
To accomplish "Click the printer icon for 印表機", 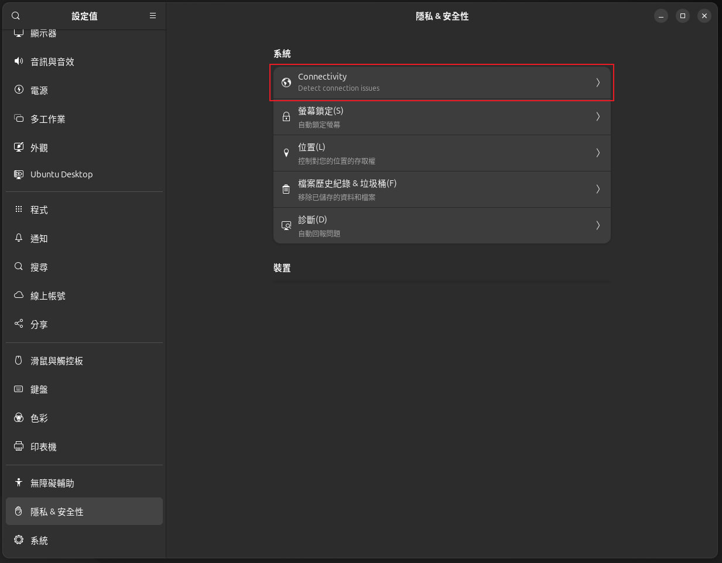I will [x=19, y=447].
